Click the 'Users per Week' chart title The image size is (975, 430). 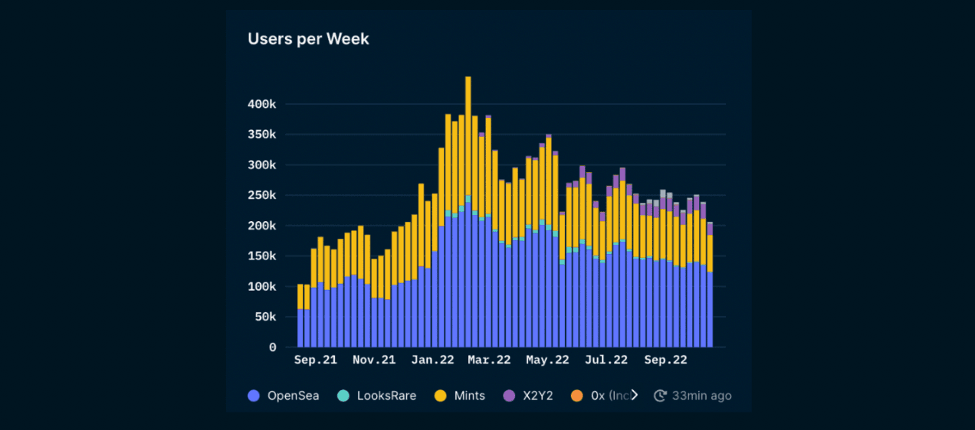308,39
